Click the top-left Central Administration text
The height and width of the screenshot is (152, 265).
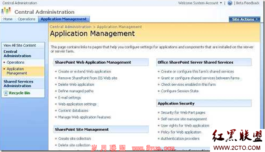click(x=20, y=3)
